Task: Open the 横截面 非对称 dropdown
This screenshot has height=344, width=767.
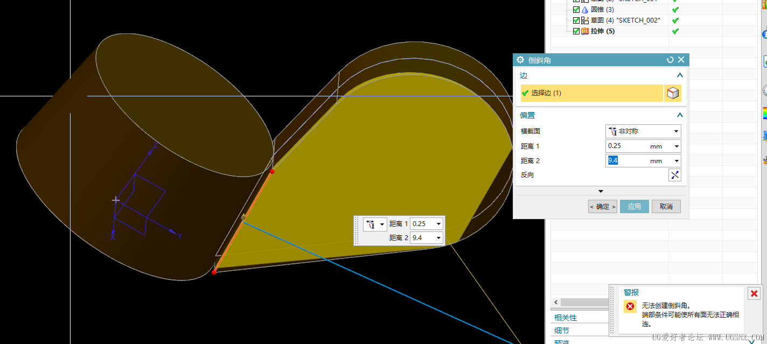Action: (643, 131)
